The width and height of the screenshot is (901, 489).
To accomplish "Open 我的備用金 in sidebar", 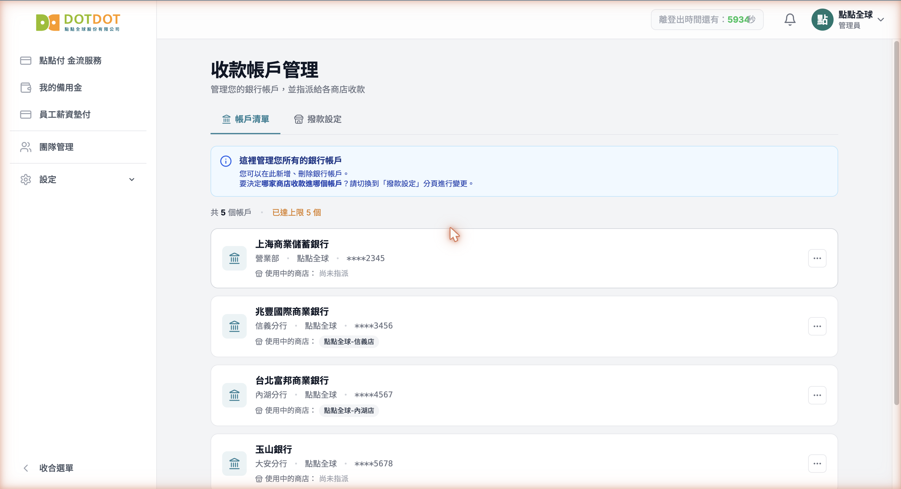I will (x=78, y=87).
